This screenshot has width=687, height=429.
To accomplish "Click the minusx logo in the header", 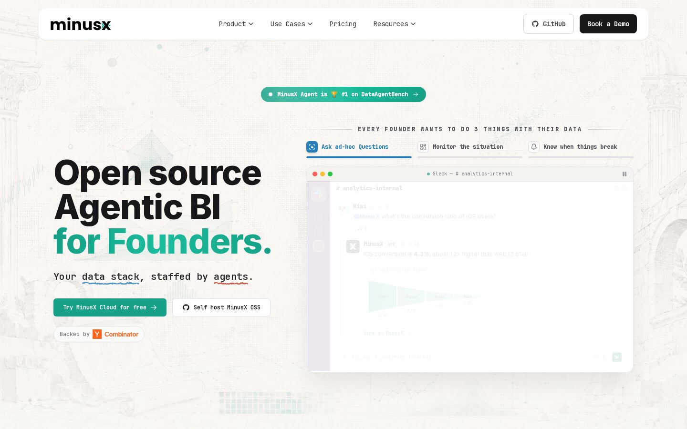I will tap(81, 24).
